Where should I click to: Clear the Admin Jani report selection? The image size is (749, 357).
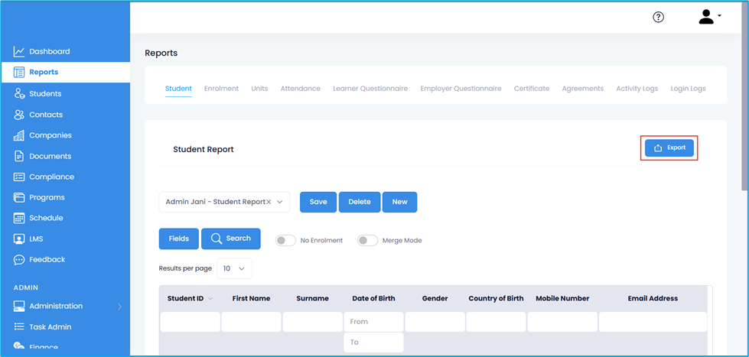coord(268,202)
